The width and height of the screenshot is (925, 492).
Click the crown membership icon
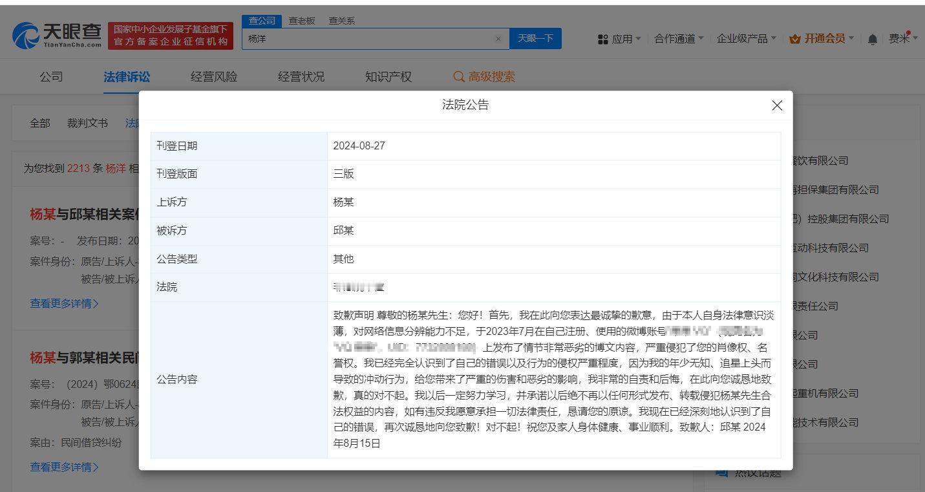tap(794, 39)
